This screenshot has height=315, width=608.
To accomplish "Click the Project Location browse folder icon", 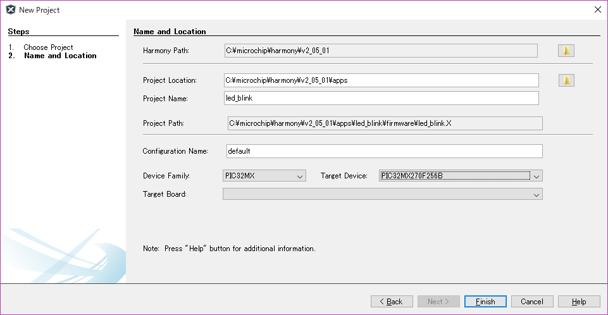I will pyautogui.click(x=566, y=80).
